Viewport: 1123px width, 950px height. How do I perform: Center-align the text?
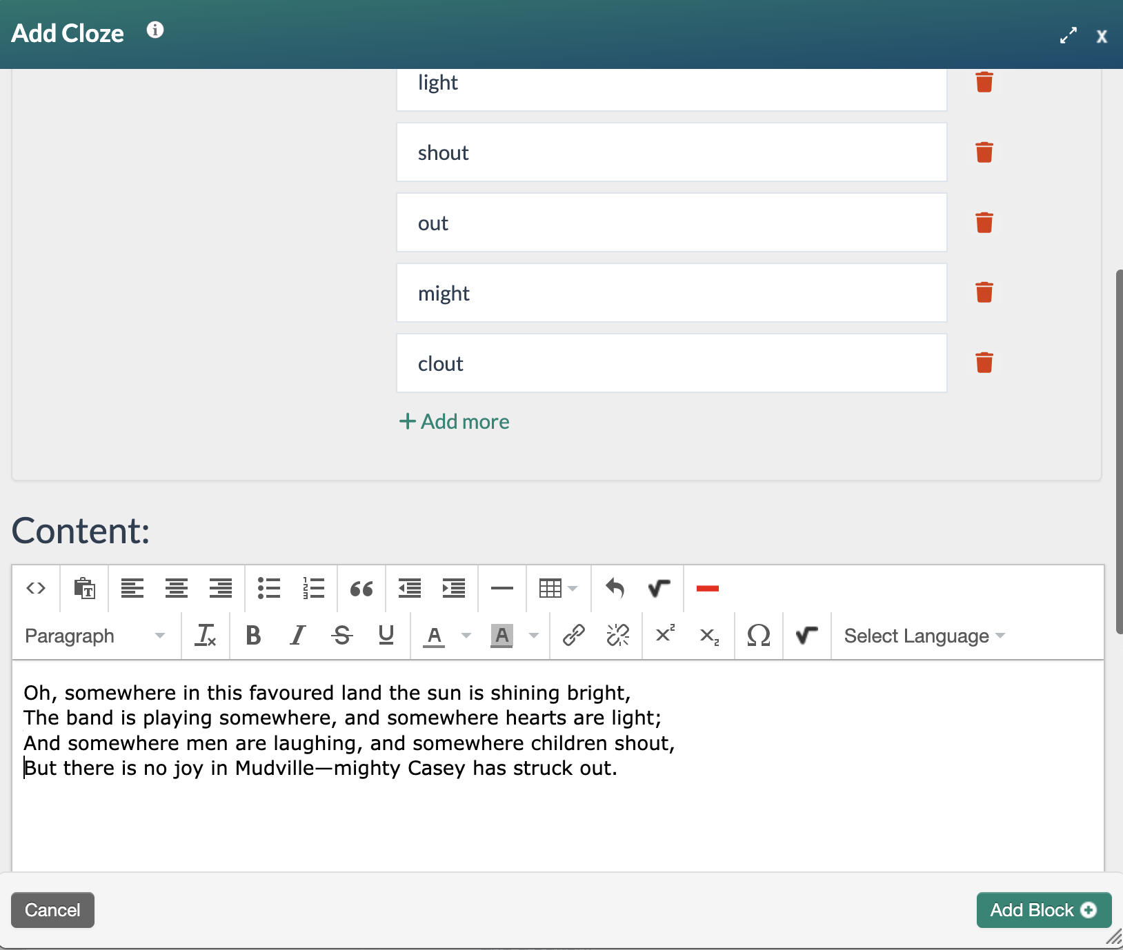tap(177, 588)
